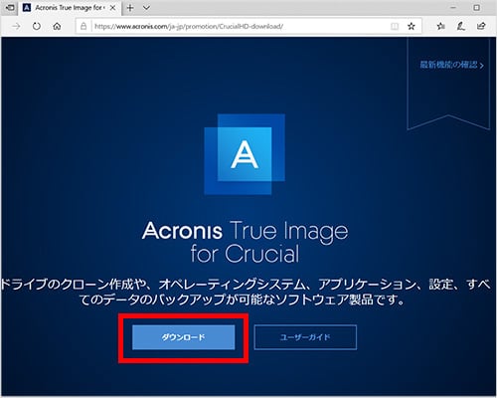
Task: Maximize the browser window
Action: [476, 7]
